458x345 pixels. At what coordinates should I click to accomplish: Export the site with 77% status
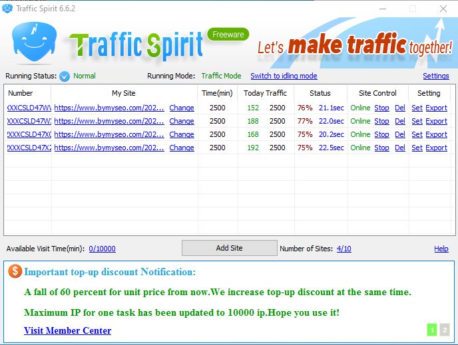tap(437, 121)
